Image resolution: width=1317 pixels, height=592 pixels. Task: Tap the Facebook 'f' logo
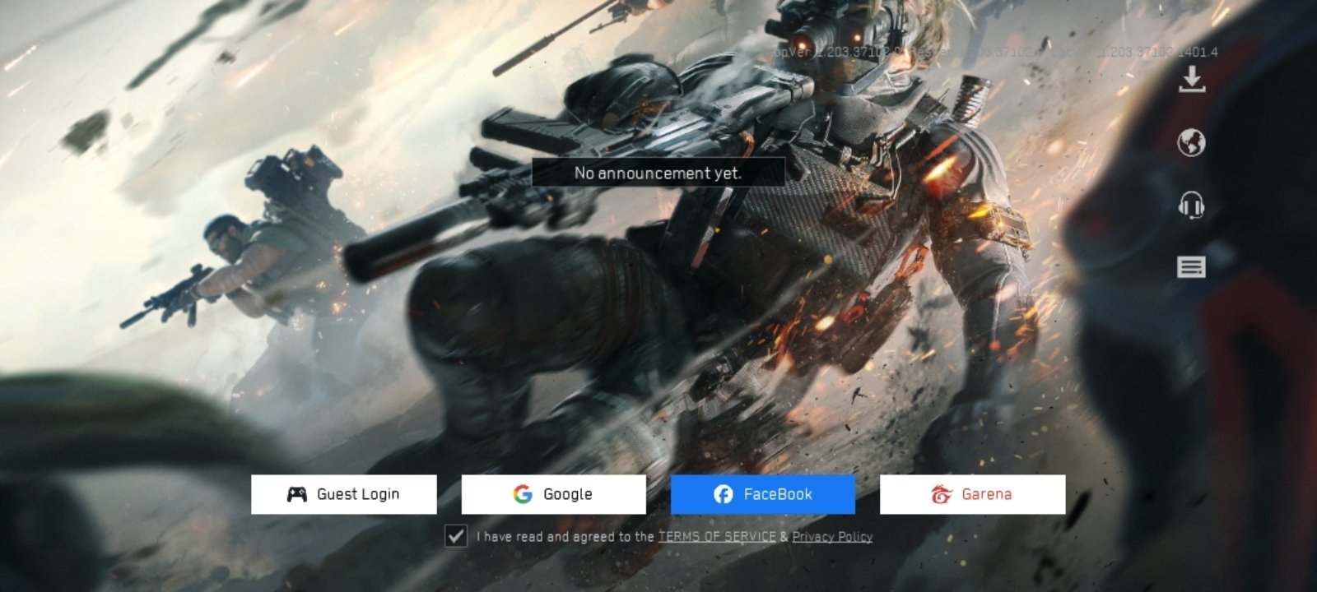pyautogui.click(x=723, y=494)
